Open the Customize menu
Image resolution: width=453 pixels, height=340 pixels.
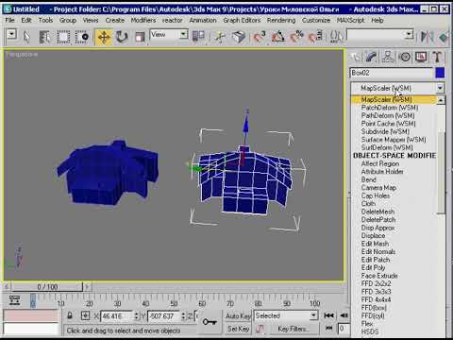pyautogui.click(x=316, y=21)
